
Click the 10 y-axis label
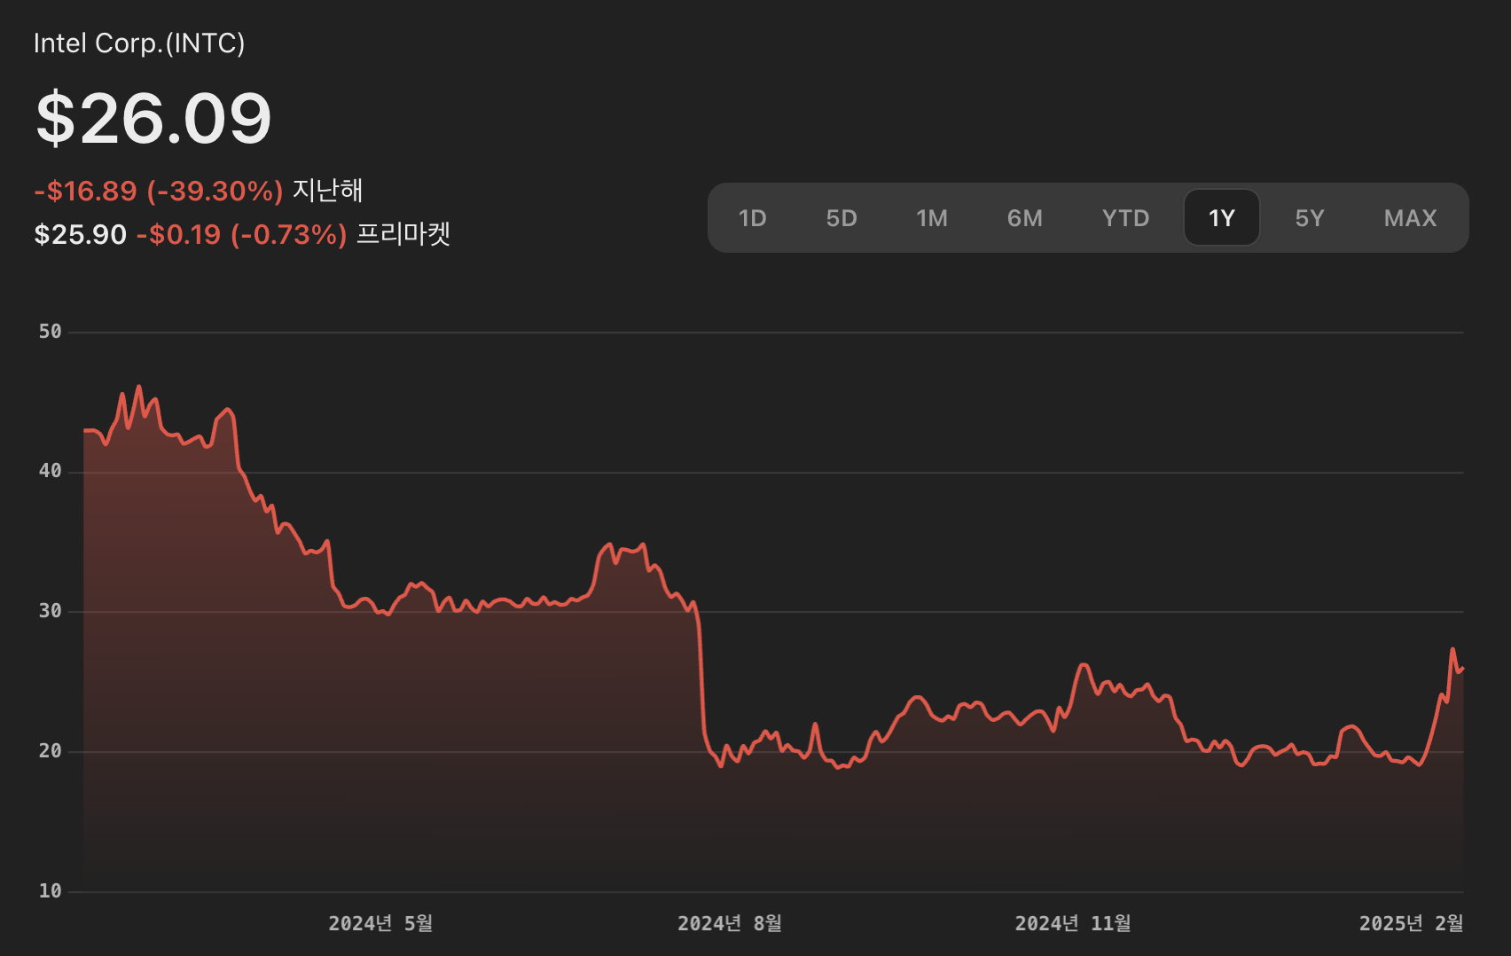coord(51,891)
